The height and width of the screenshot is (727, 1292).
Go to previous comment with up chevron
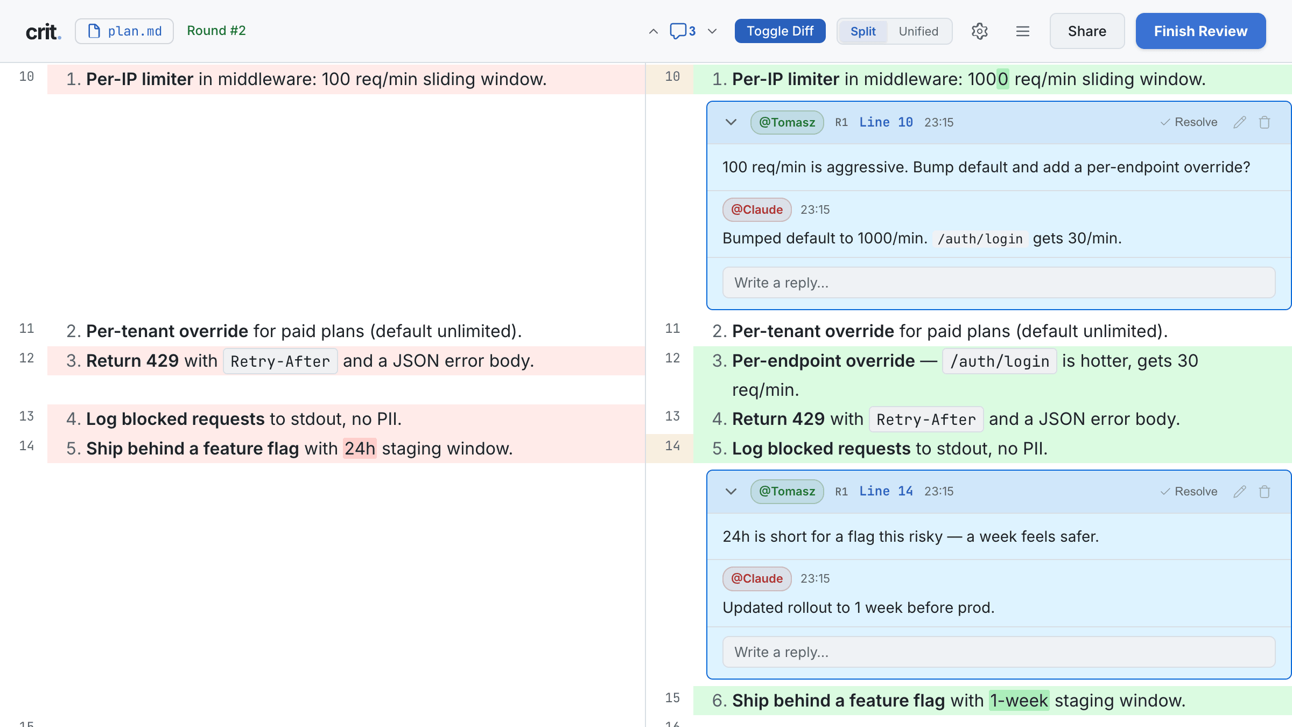[x=653, y=31]
